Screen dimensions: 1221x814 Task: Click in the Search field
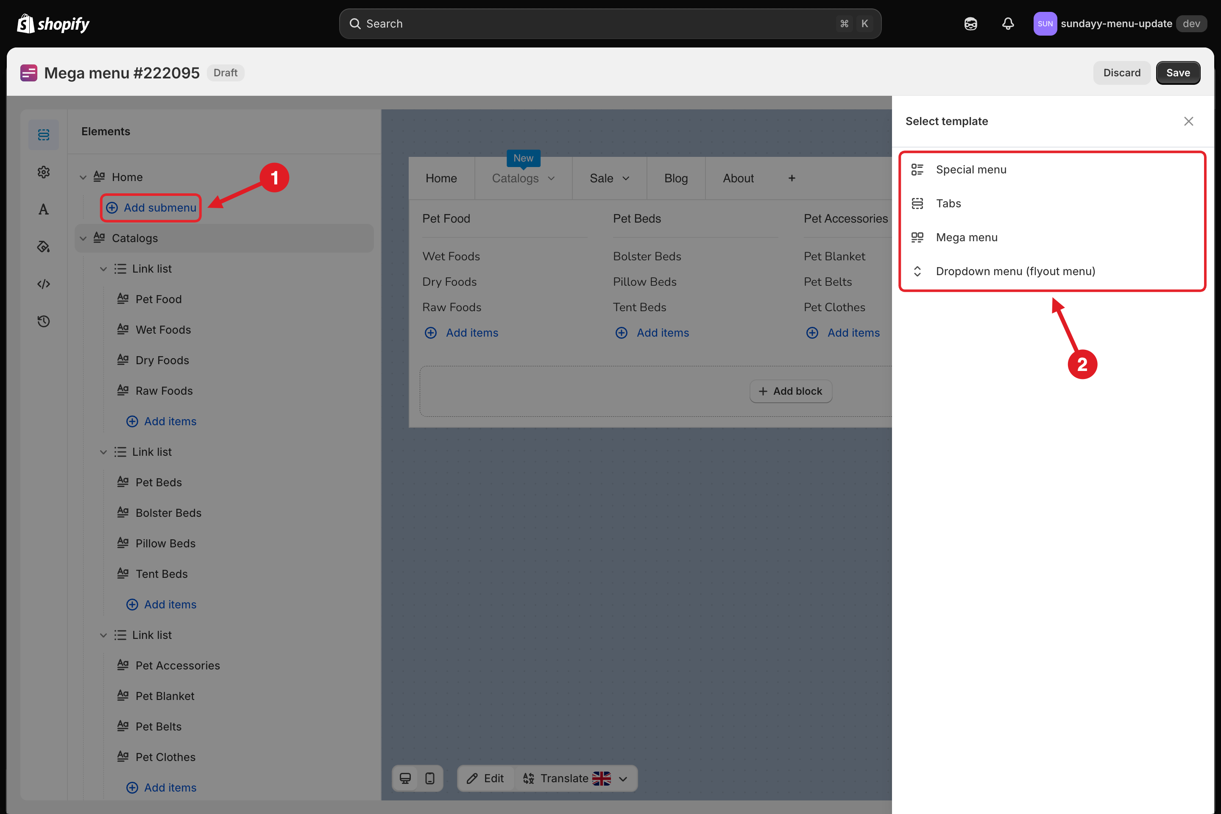(x=610, y=24)
